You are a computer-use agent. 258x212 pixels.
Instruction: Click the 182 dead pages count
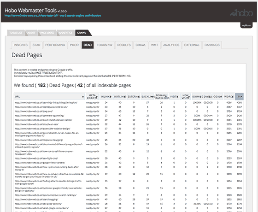click(41, 85)
